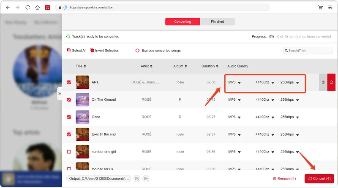
Task: Open the MP3 format dropdown for APT.
Action: 234,82
